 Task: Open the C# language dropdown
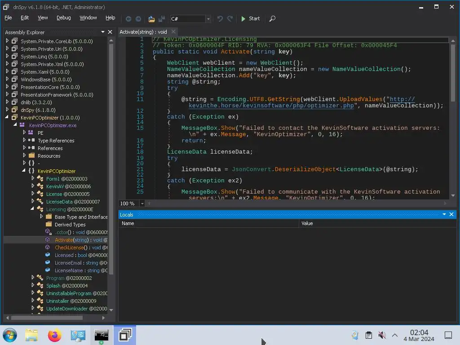tap(208, 19)
